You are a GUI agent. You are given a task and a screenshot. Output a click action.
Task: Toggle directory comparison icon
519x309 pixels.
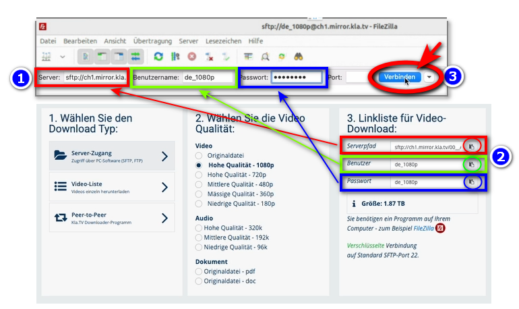(x=265, y=57)
